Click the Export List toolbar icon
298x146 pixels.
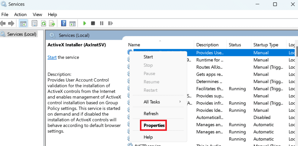tap(52, 23)
